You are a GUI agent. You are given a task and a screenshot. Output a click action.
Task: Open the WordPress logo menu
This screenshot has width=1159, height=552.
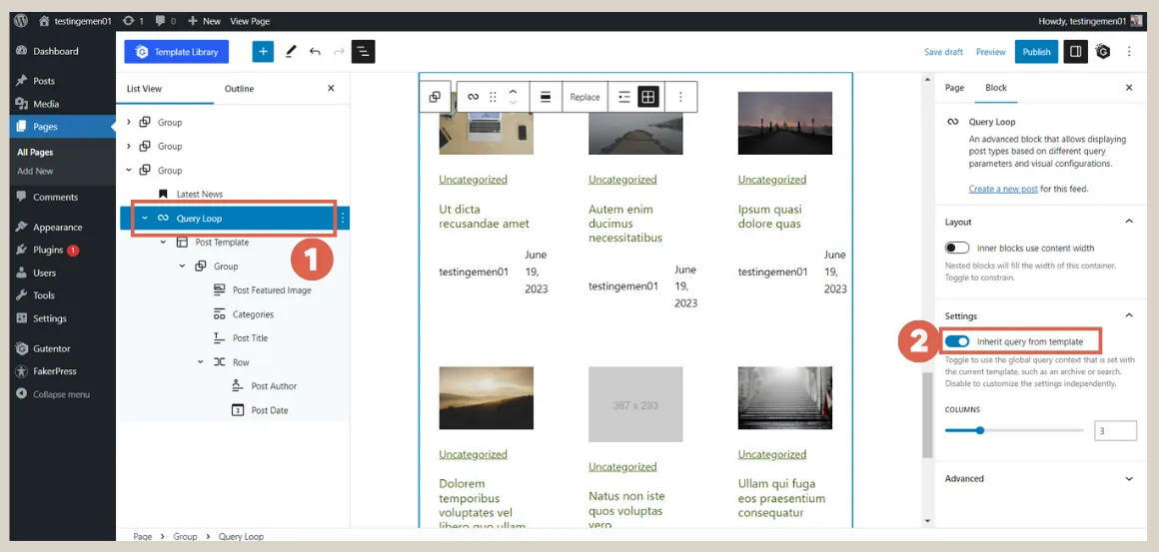click(21, 21)
